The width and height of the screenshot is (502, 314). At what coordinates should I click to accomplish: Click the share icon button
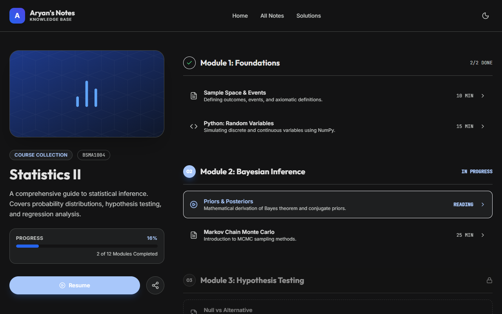point(155,285)
